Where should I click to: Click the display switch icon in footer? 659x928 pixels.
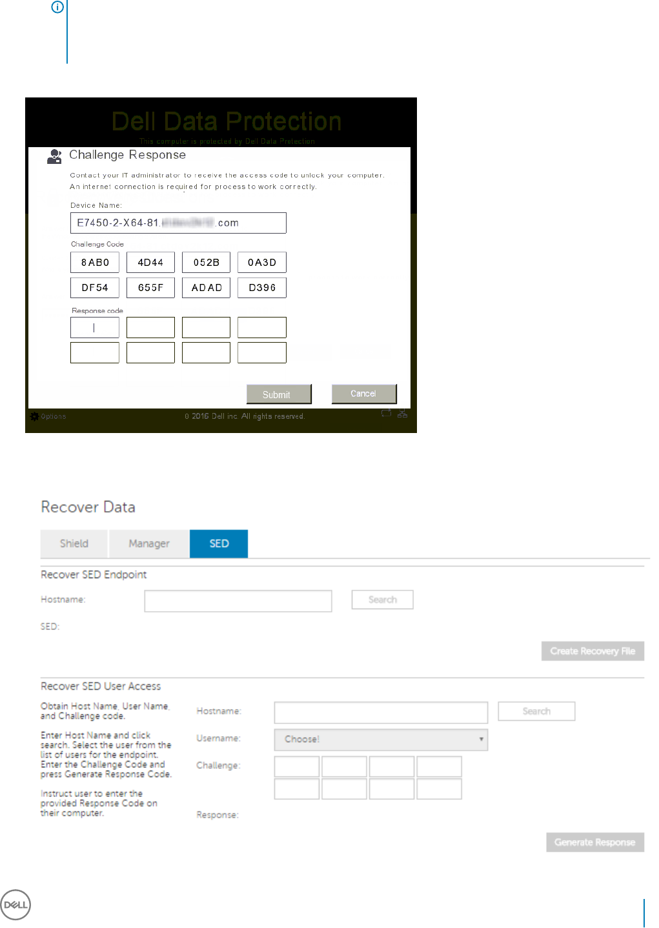pos(386,414)
